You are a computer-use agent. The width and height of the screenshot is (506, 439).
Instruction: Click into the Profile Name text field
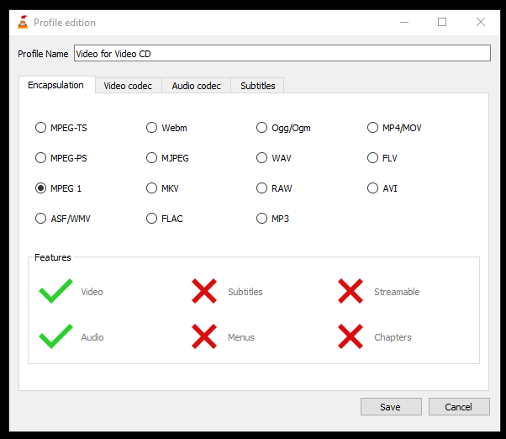coord(282,53)
